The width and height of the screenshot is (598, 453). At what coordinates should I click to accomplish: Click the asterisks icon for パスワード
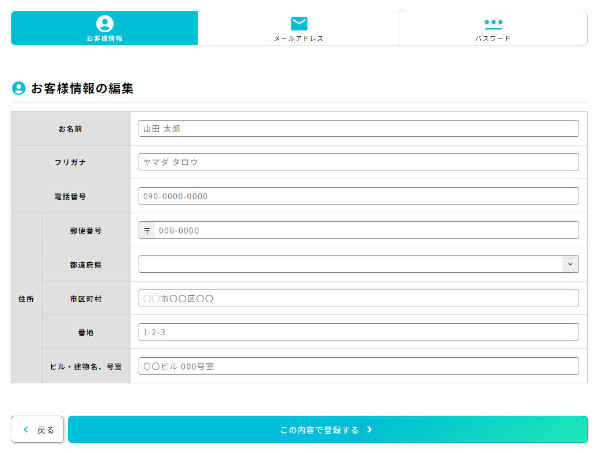(493, 23)
